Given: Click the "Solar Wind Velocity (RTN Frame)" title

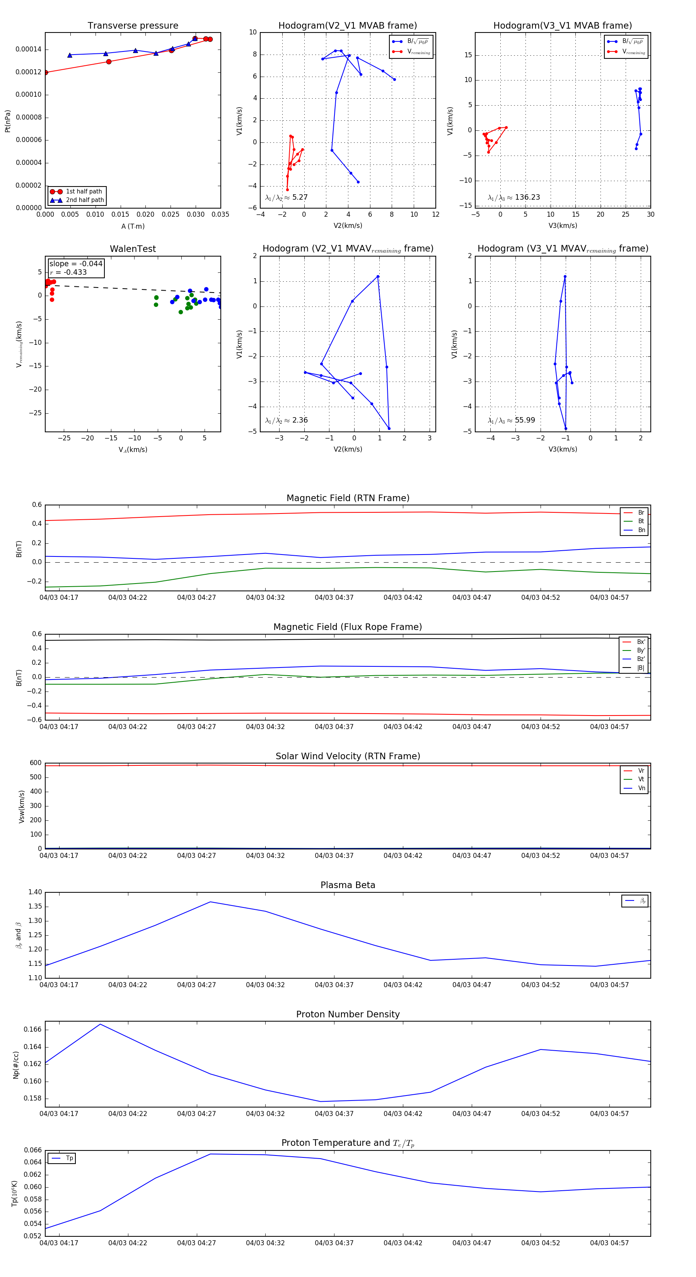Looking at the screenshot, I should point(348,756).
